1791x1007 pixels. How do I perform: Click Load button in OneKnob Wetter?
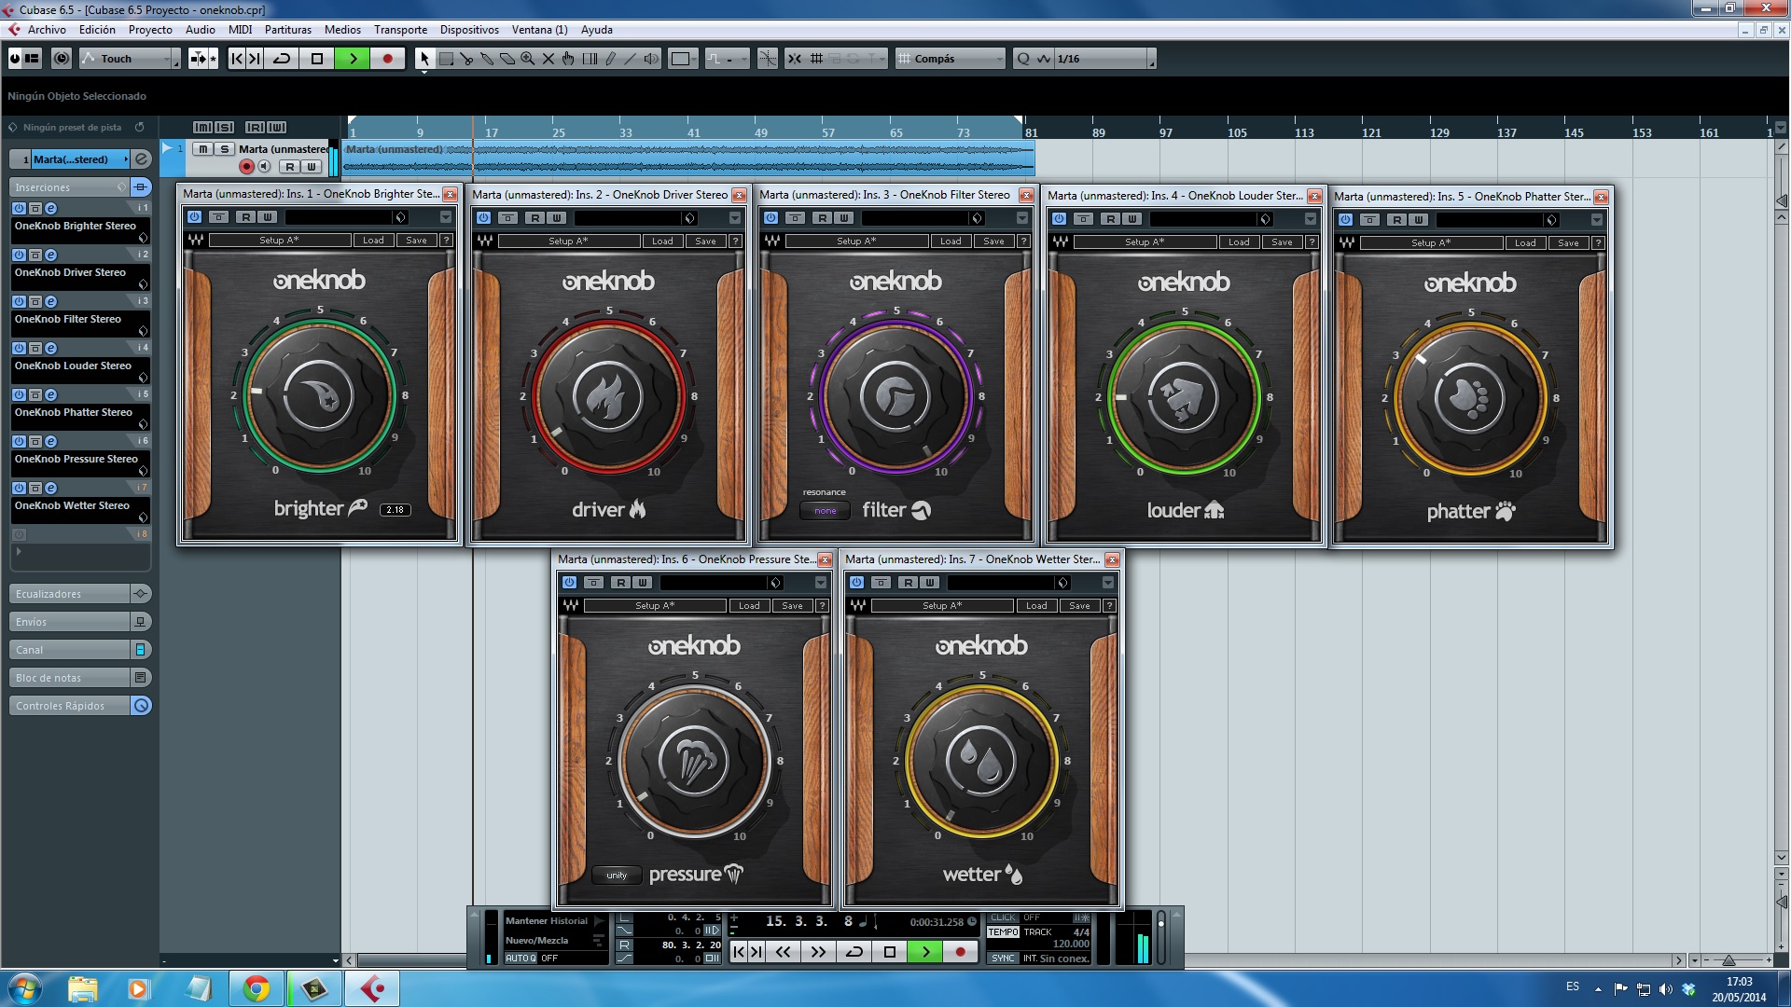click(1036, 606)
